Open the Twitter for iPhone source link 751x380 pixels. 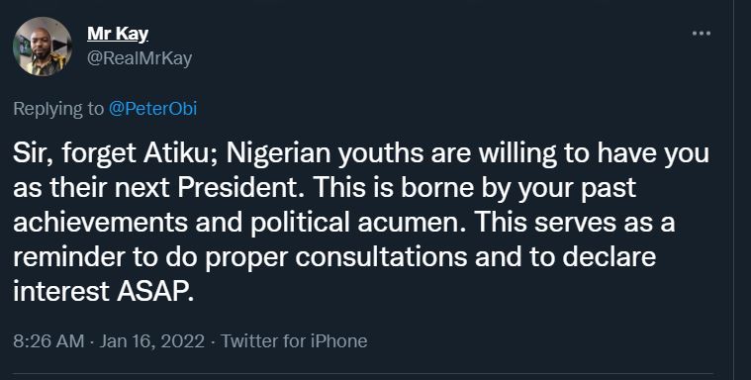click(x=294, y=341)
